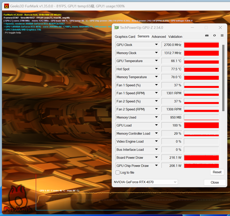230x216 pixels.
Task: Click the Close button in GPU-Z
Action: [x=215, y=182]
